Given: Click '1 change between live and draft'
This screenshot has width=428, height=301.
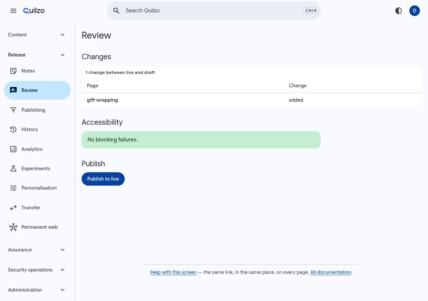Looking at the screenshot, I should click(x=120, y=72).
